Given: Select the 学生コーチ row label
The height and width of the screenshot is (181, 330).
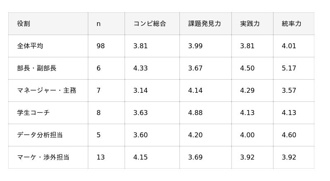Looking at the screenshot, I should tap(33, 113).
